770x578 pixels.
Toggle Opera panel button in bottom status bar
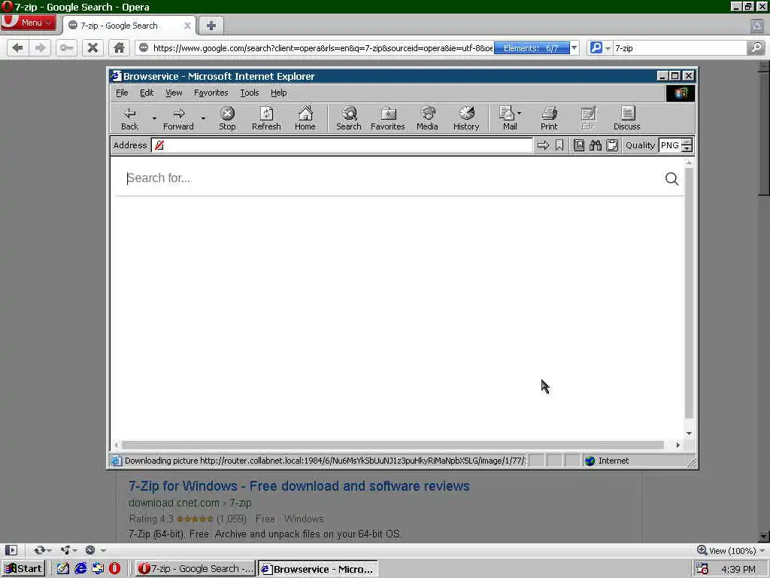11,550
